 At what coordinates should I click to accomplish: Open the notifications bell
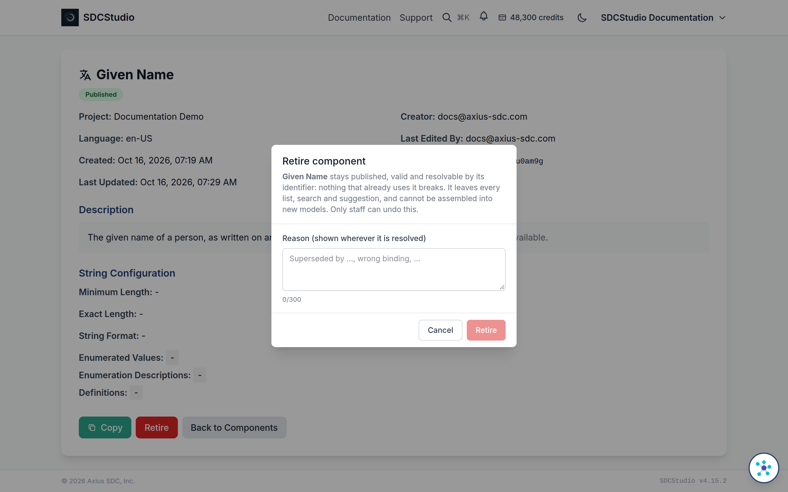pos(483,16)
